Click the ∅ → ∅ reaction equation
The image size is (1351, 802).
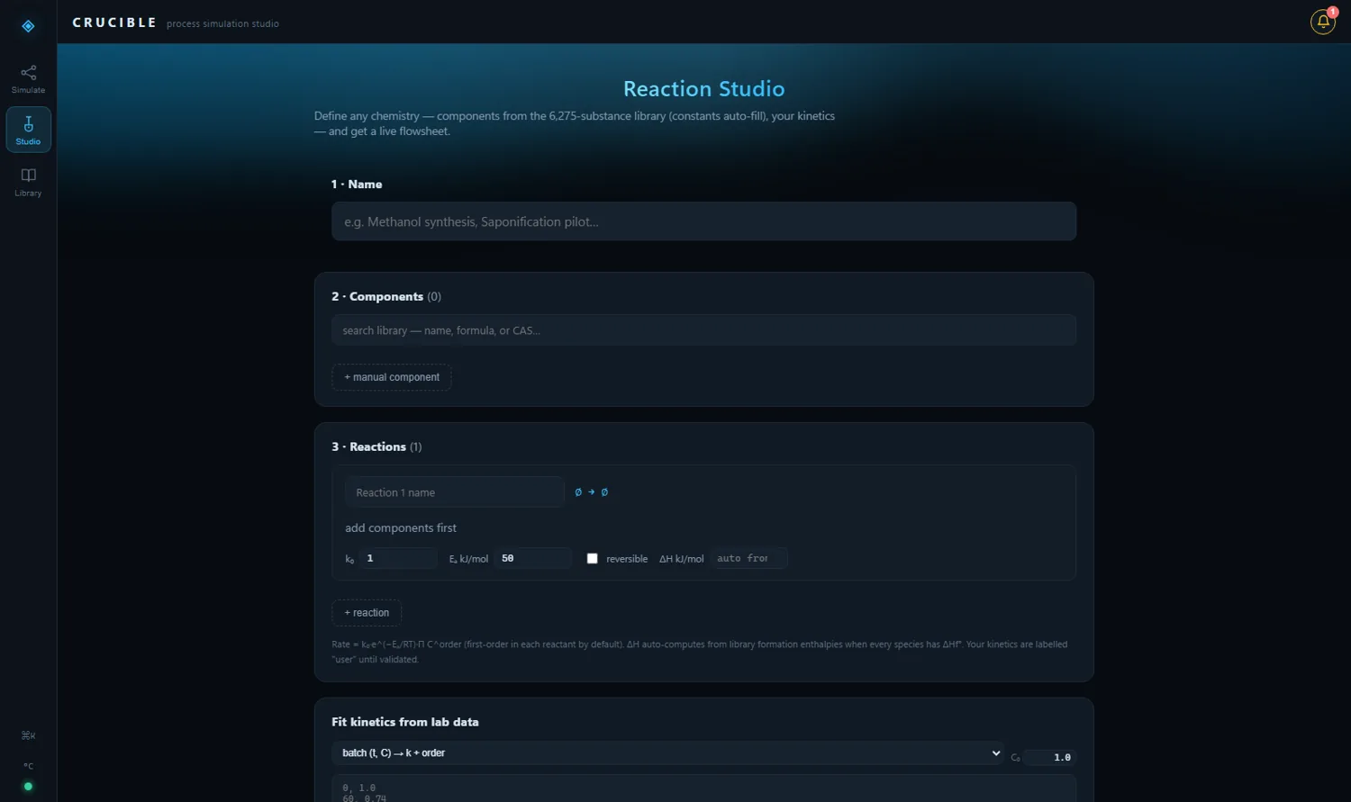click(x=591, y=492)
